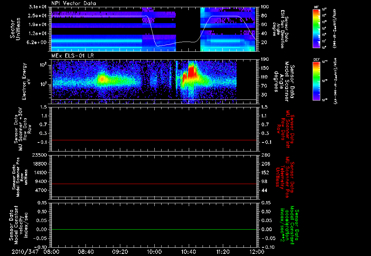
Task: Click the 09:20 time axis label
Action: pos(120,251)
